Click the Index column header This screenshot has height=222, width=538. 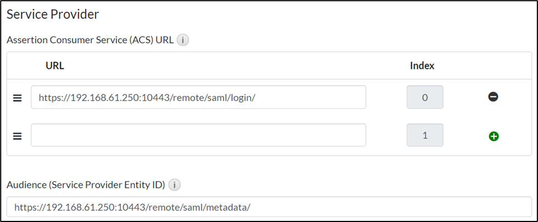click(x=422, y=66)
